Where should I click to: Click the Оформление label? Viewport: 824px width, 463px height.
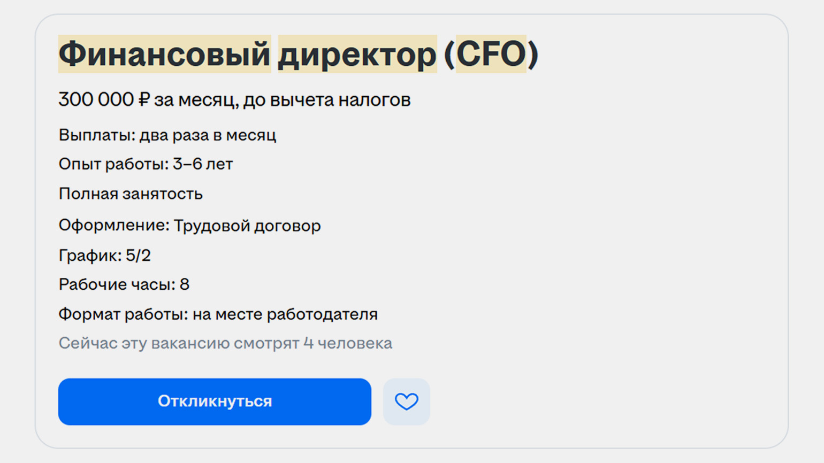pos(113,226)
